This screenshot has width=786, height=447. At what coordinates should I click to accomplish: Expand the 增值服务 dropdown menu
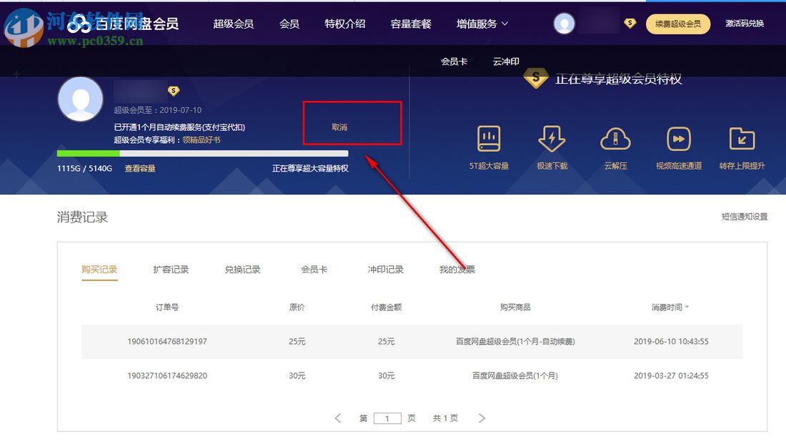(x=482, y=23)
